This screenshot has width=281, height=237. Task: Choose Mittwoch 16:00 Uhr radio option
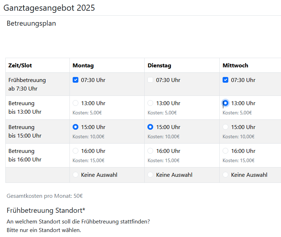tap(225, 151)
